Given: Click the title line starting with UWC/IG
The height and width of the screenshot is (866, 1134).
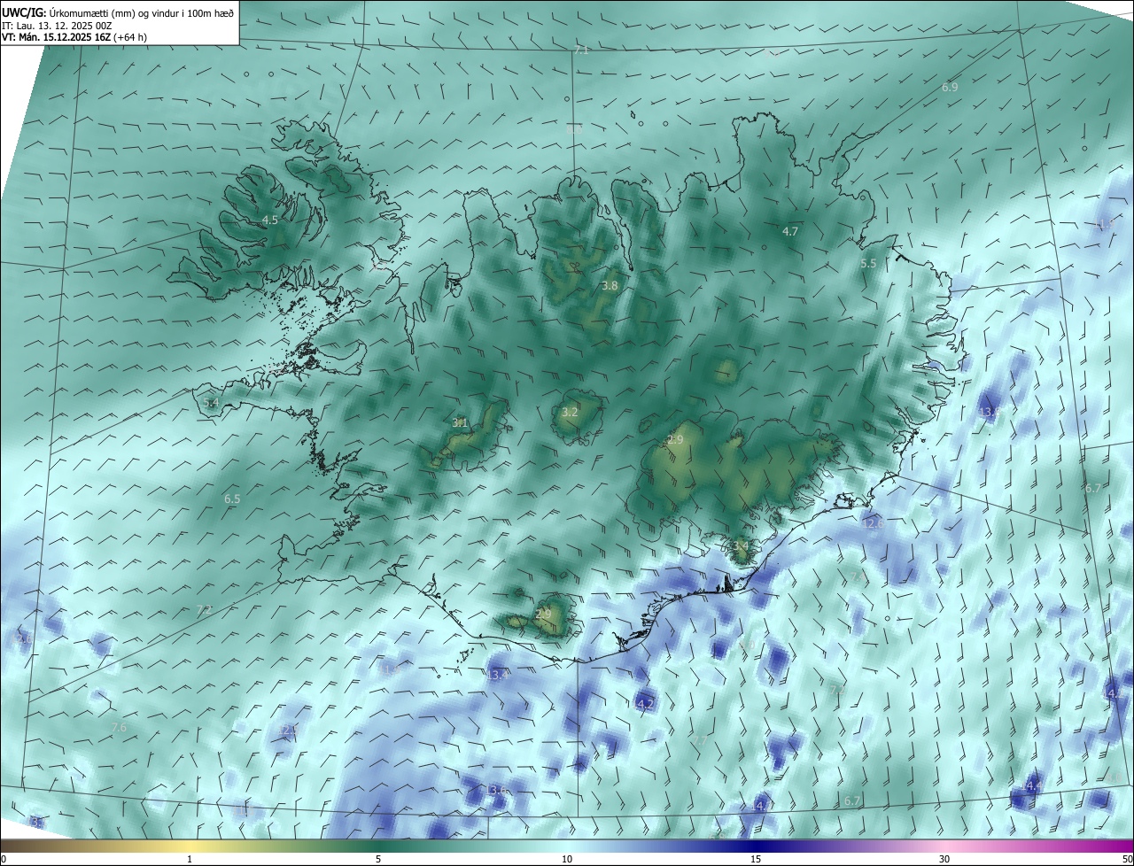Looking at the screenshot, I should pyautogui.click(x=117, y=12).
